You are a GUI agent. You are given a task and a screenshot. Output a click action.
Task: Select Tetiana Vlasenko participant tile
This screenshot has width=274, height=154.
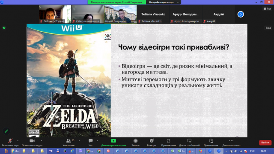click(x=153, y=14)
